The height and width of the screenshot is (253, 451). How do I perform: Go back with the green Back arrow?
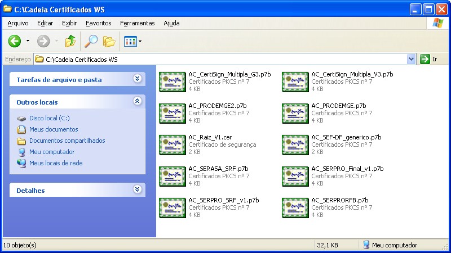[x=15, y=41]
